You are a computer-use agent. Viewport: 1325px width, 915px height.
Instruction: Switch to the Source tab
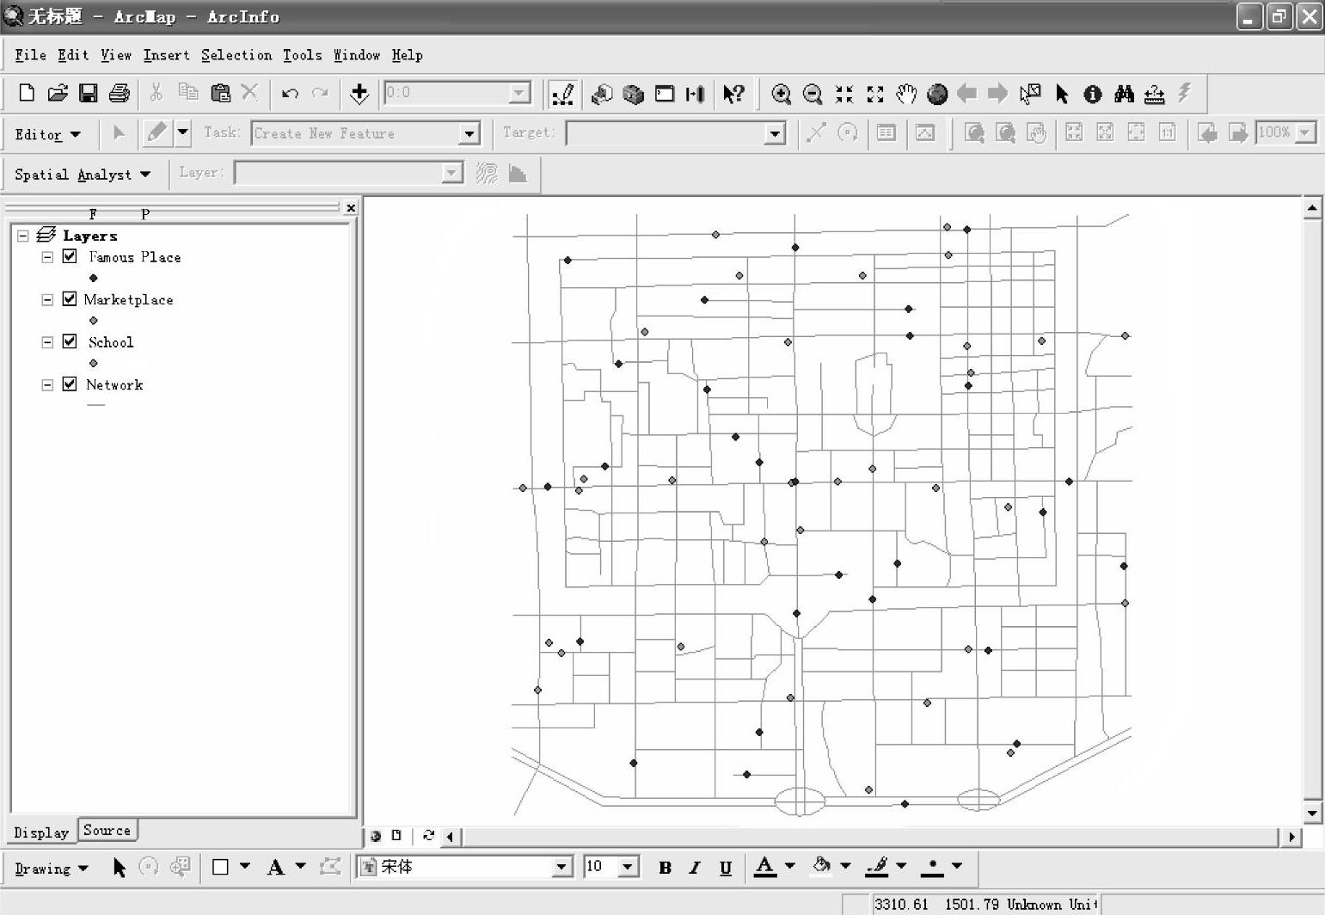[x=107, y=831]
